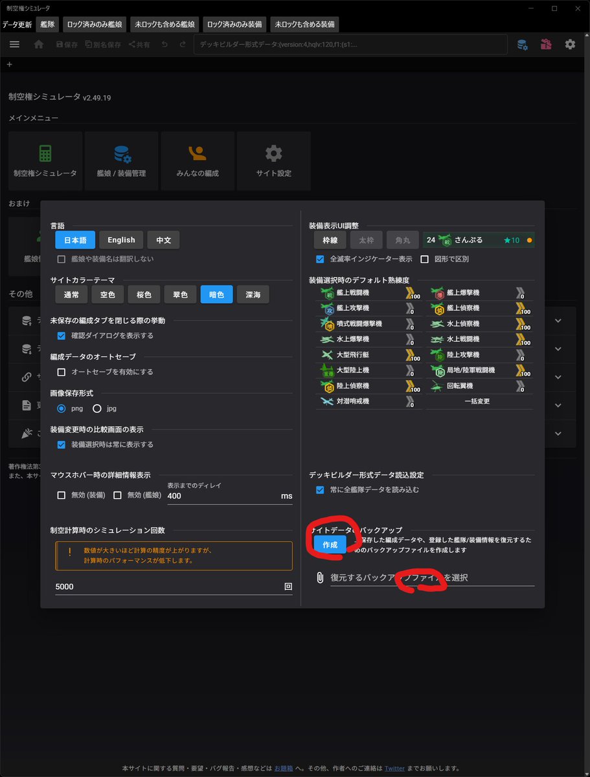The height and width of the screenshot is (777, 590).
Task: Click the undo arrow icon
Action: click(165, 44)
